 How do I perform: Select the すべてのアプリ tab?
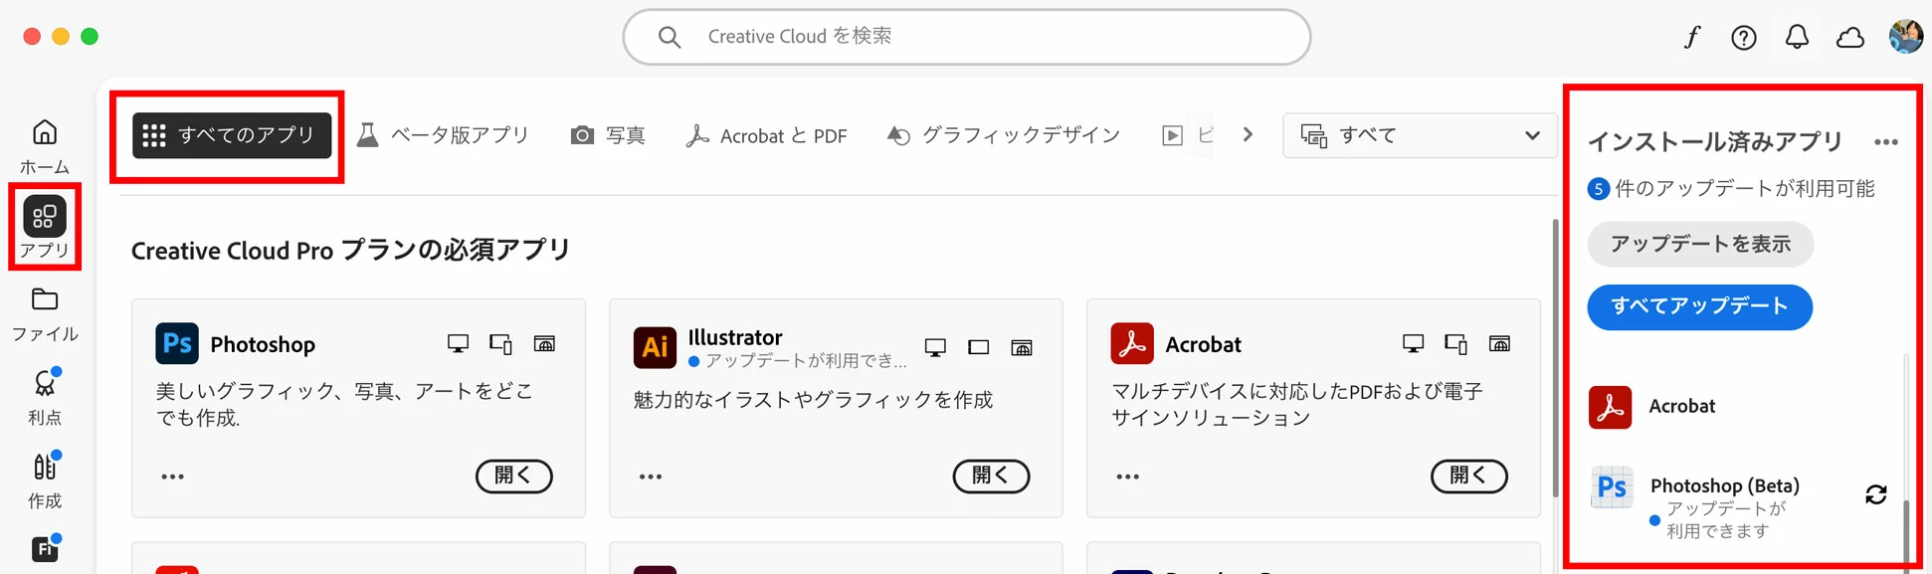click(232, 135)
